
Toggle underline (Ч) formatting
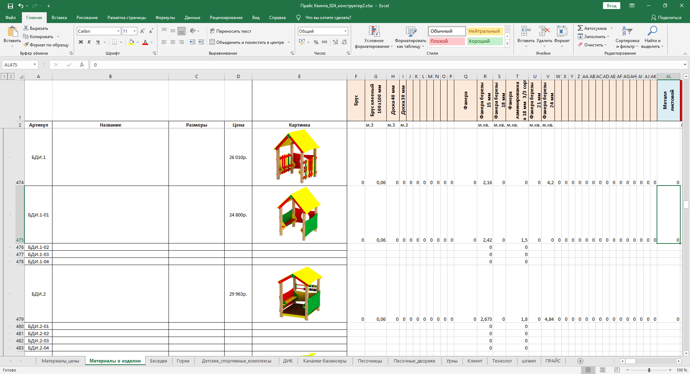(98, 42)
